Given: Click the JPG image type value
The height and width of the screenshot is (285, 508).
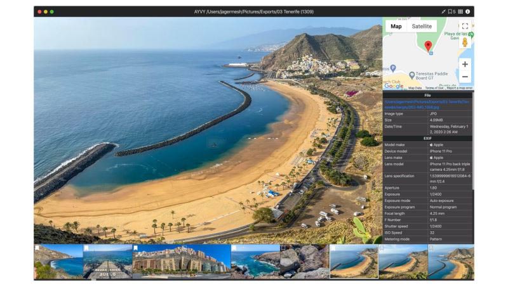Looking at the screenshot, I should [433, 114].
